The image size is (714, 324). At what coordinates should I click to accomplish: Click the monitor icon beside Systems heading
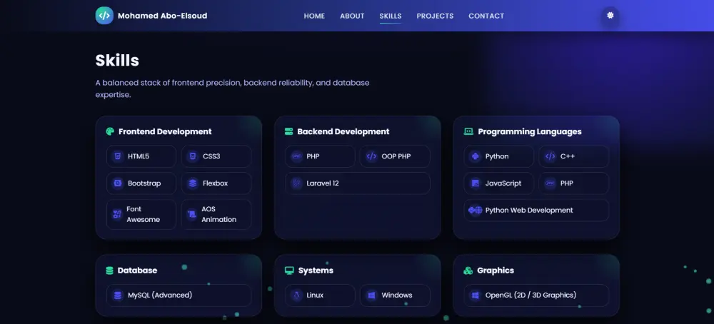coord(289,270)
